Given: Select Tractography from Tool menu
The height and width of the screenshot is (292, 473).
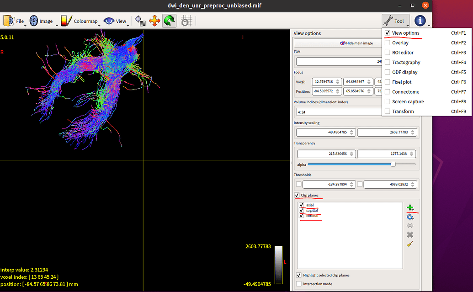Looking at the screenshot, I should point(406,62).
